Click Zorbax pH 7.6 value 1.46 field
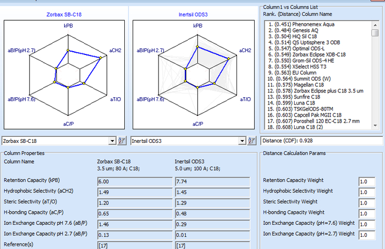Viewport: 385px width, 249px height. point(135,224)
